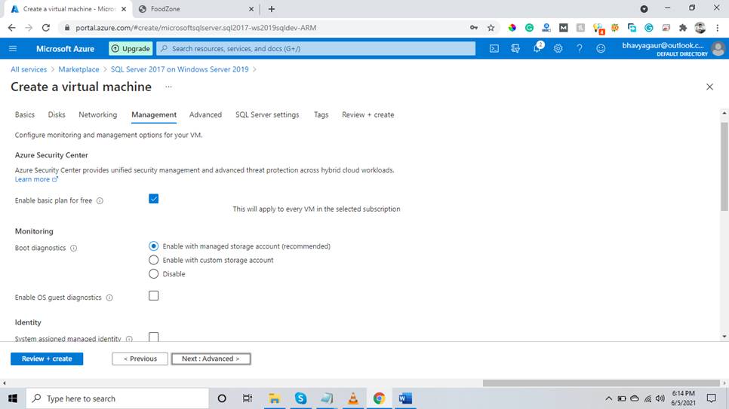Go to Marketplace breadcrumb
Screen dimensions: 729x409
78,69
